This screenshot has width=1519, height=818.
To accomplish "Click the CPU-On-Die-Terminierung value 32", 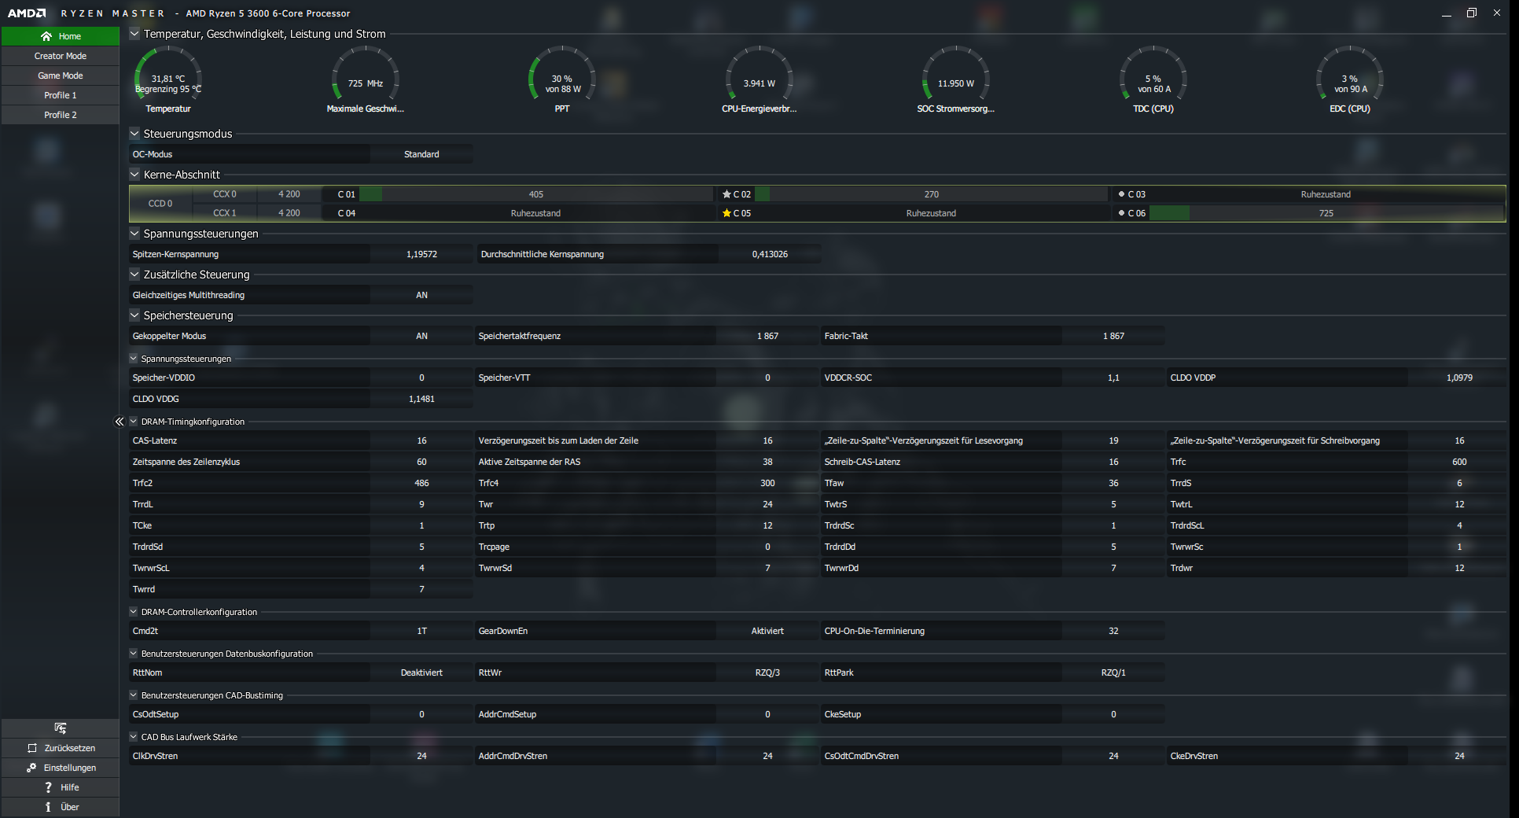I will pos(1113,631).
